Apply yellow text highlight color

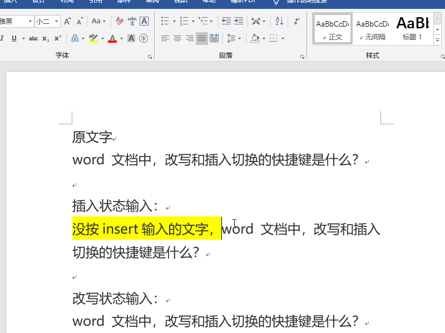[x=93, y=38]
